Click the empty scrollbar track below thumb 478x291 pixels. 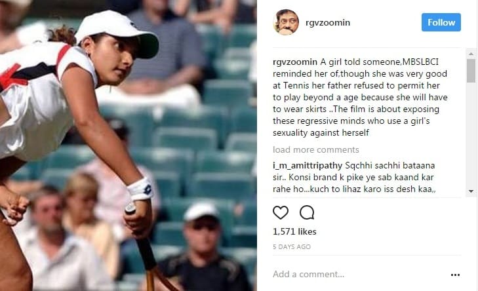pos(471,134)
